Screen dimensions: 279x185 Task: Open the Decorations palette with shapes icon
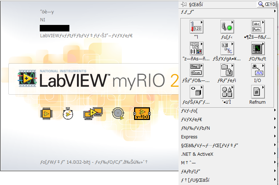pos(227,92)
